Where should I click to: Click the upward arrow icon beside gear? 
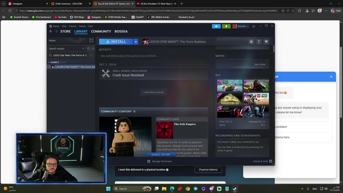pos(259,42)
